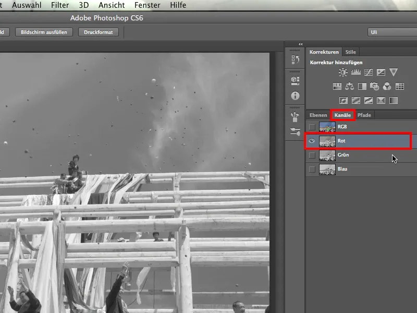This screenshot has height=313, width=417.
Task: Select the Rot channel thumbnail
Action: tap(327, 141)
